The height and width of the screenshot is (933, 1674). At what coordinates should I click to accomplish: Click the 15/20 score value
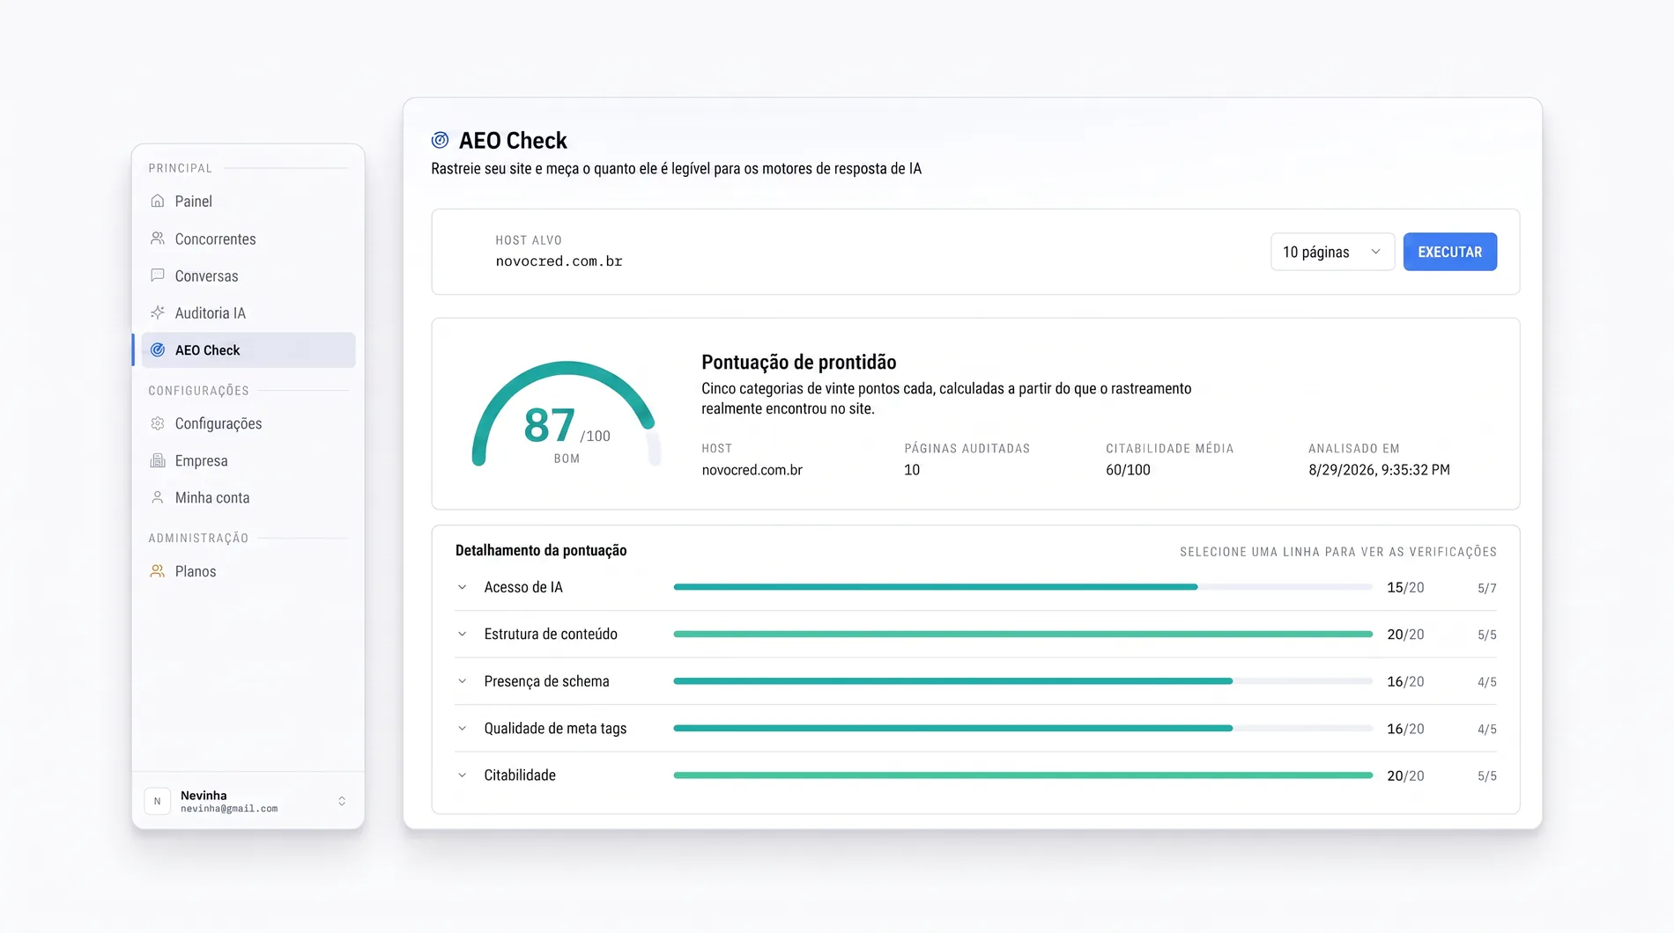[1405, 587]
